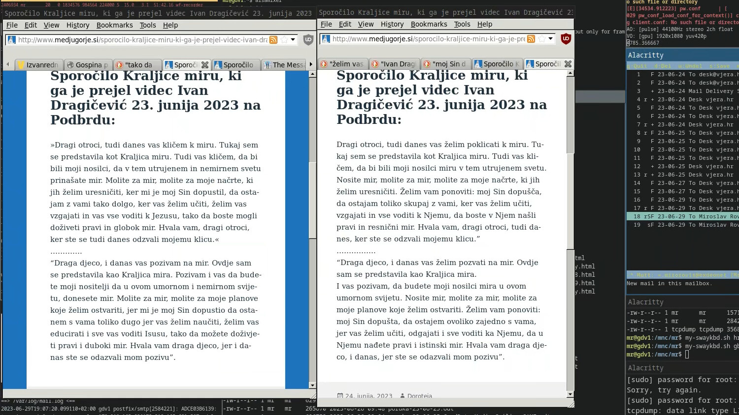
Task: Close the active Sporočil tab in right browser
Action: click(568, 64)
